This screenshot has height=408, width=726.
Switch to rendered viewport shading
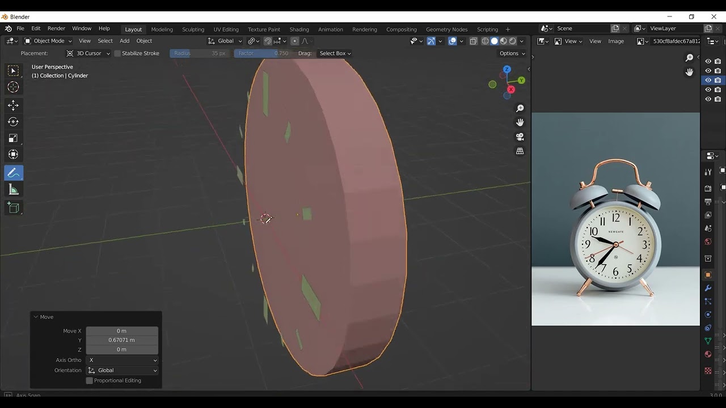tap(513, 41)
